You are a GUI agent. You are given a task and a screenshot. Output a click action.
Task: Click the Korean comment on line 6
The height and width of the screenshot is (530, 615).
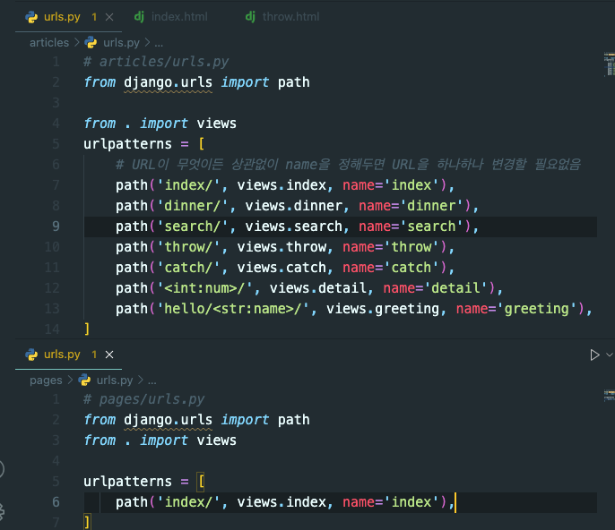pos(348,165)
